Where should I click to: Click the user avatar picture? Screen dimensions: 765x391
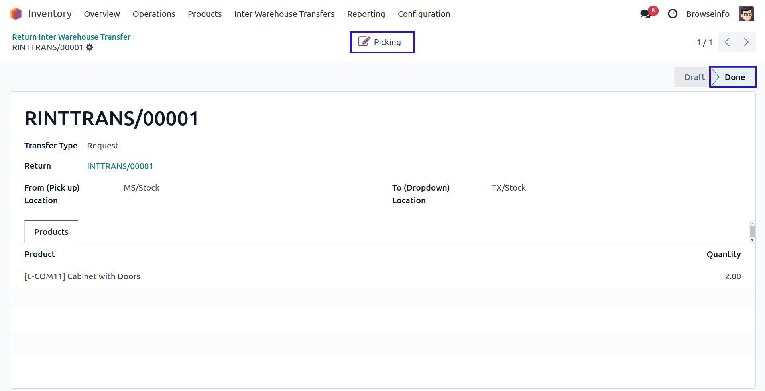click(x=746, y=14)
